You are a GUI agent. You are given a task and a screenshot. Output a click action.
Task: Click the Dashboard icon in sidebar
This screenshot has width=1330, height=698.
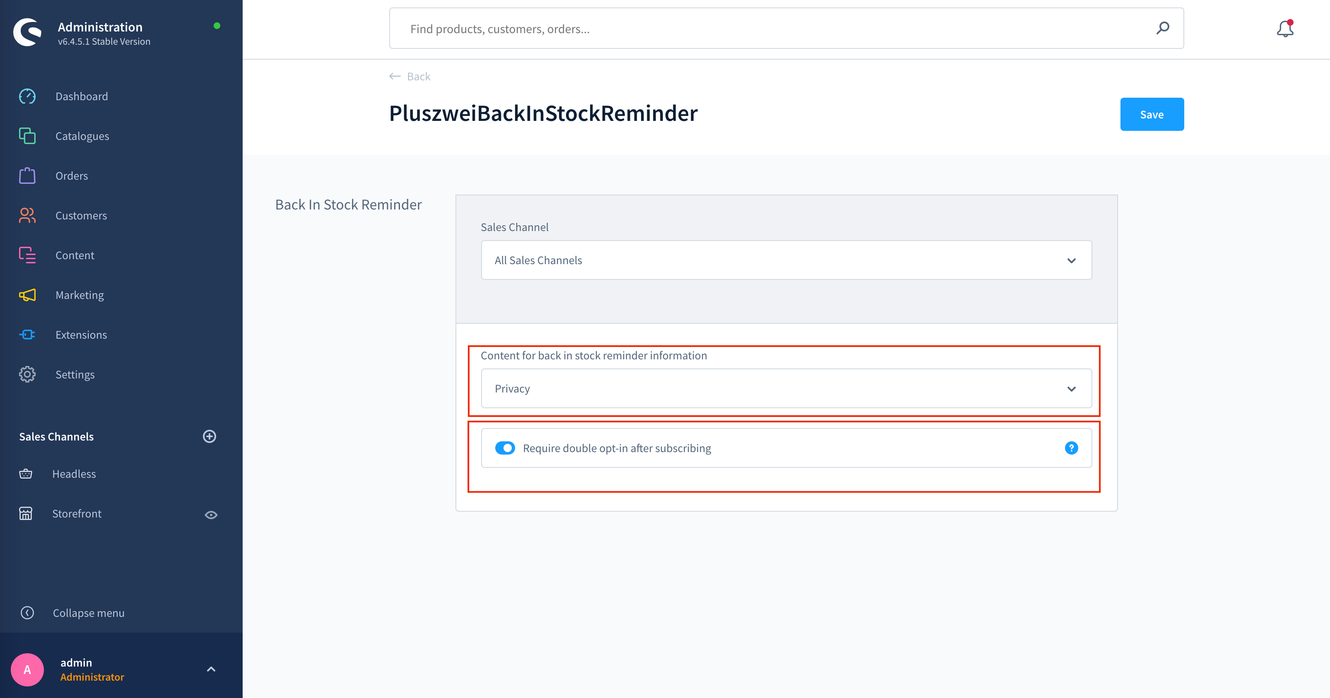pyautogui.click(x=28, y=96)
